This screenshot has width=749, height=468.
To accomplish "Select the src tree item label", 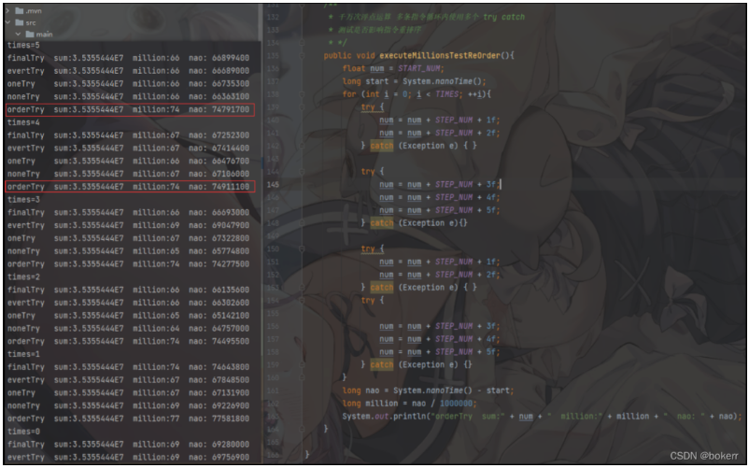I will (31, 22).
